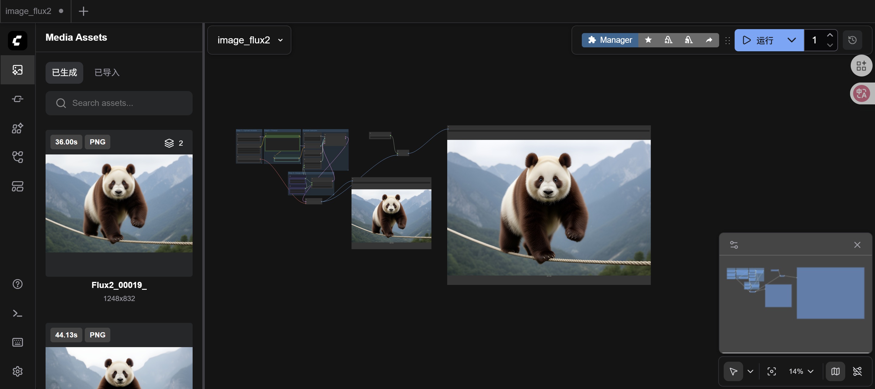The width and height of the screenshot is (875, 389).
Task: Open the workflows tree sidebar icon
Action: point(17,157)
